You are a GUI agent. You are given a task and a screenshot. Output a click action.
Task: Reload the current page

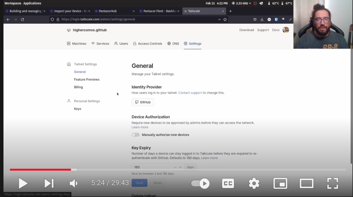22,20
